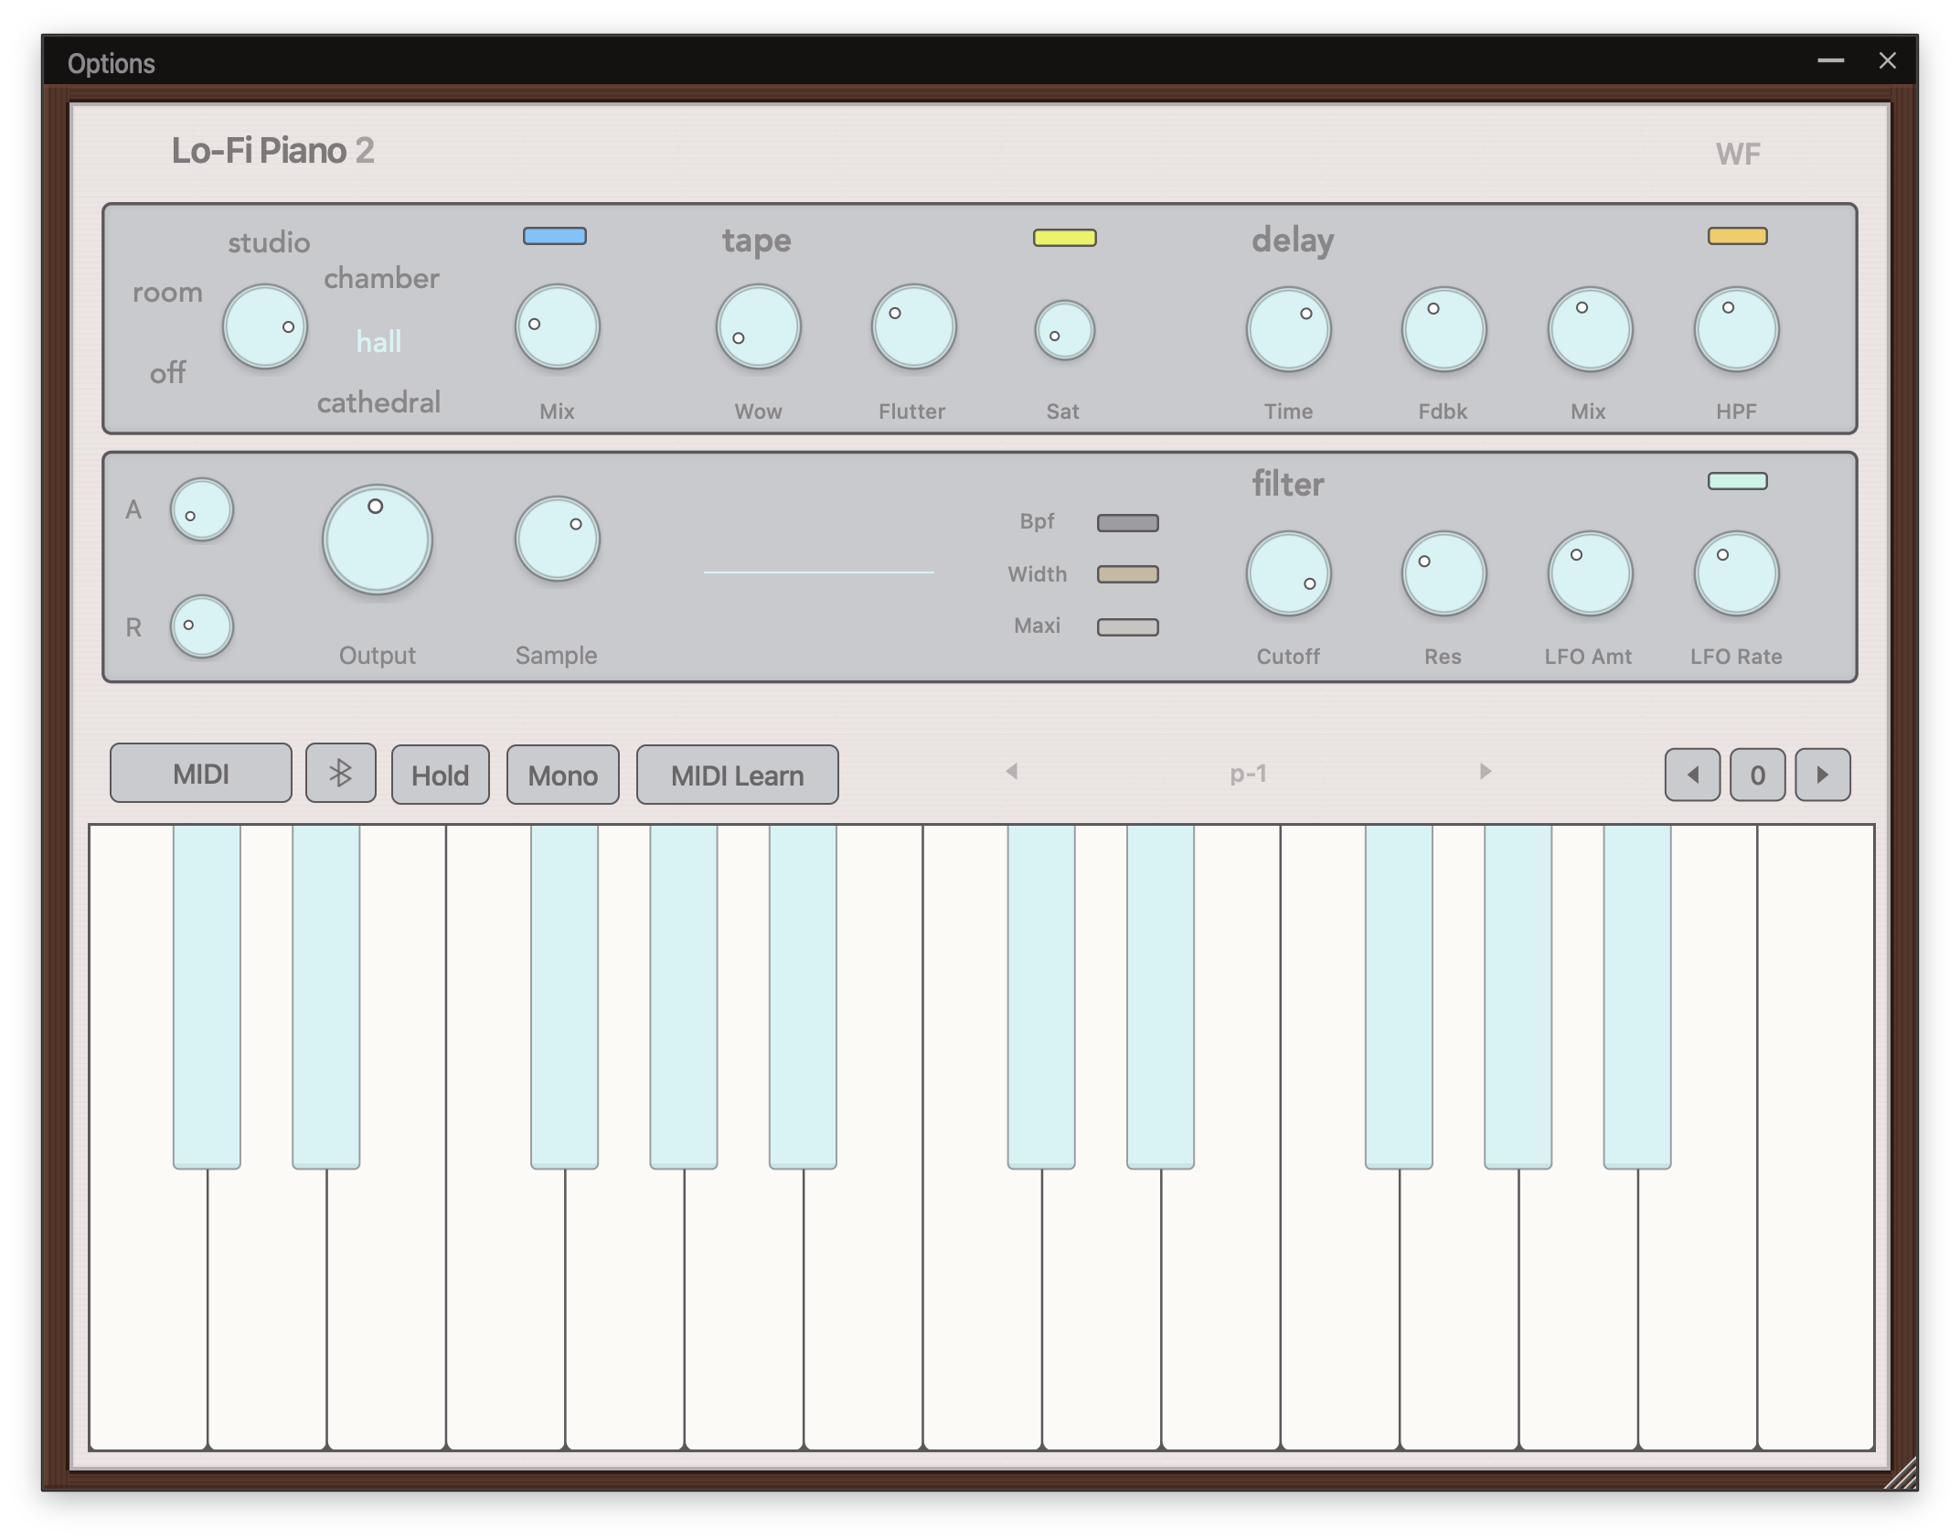This screenshot has width=1960, height=1540.
Task: Click the tape Wow knob
Action: (758, 326)
